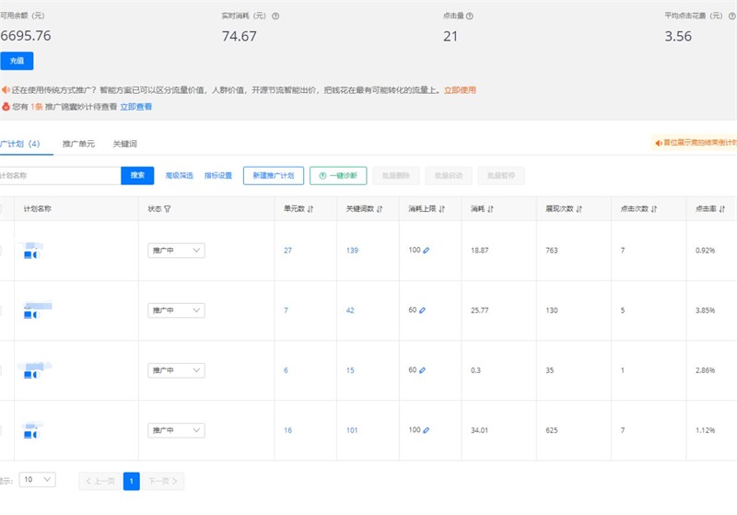This screenshot has height=515, width=737.
Task: Click the blue 搜索 search button
Action: [x=137, y=175]
